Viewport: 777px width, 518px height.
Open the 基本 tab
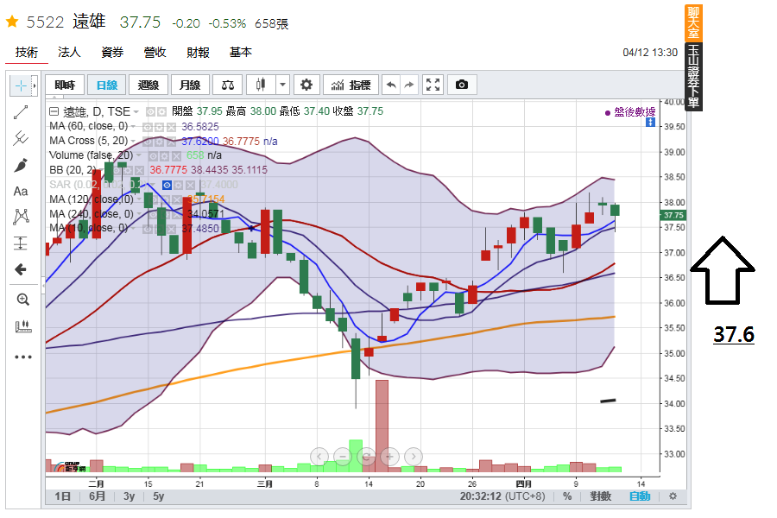[x=241, y=52]
